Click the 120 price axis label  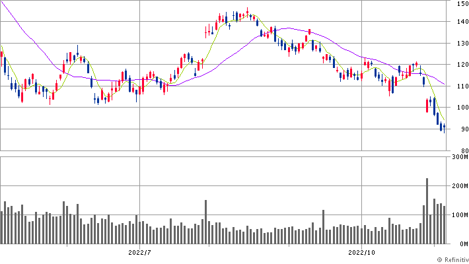tap(462, 65)
